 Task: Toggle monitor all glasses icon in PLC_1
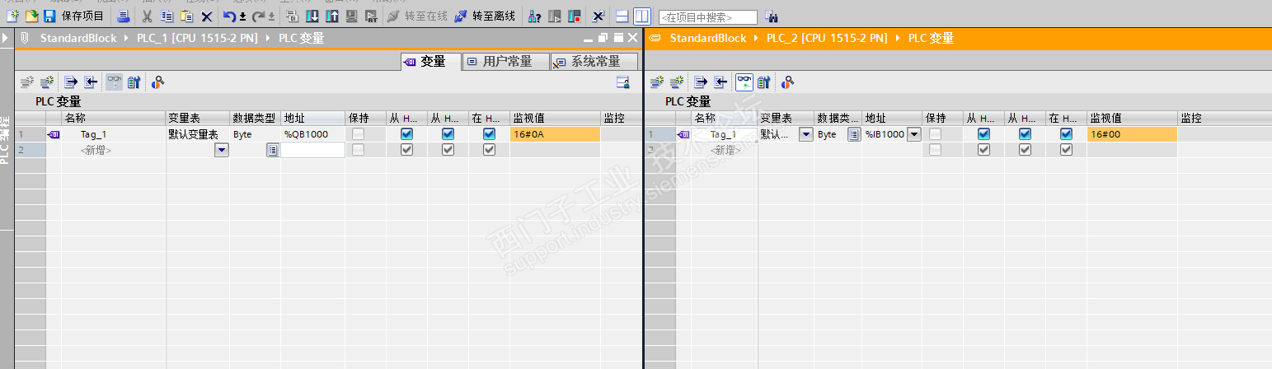point(114,82)
